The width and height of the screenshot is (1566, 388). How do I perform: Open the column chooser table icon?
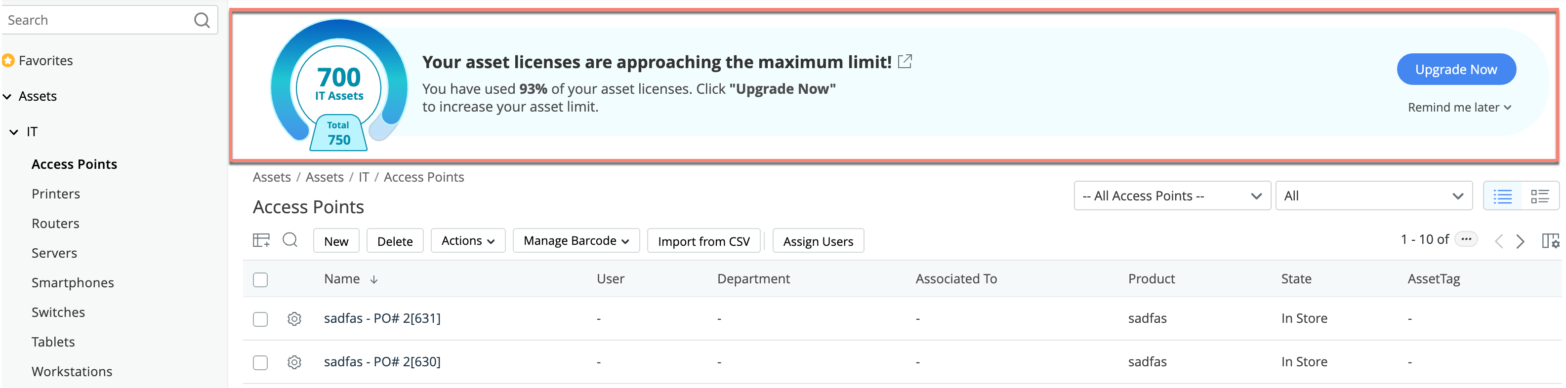pyautogui.click(x=261, y=240)
